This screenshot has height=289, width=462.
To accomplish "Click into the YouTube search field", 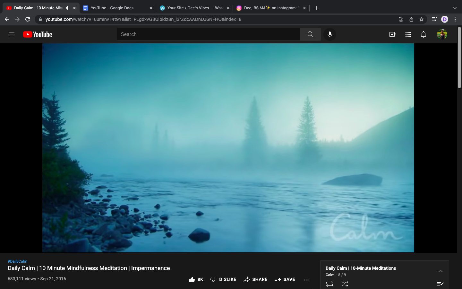I will click(x=209, y=34).
